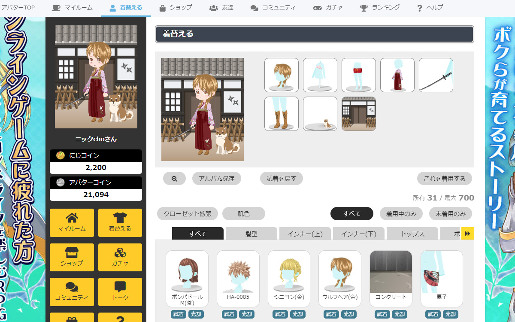The width and height of the screenshot is (515, 322).
Task: Click the ガチャ cubes button in sidebar
Action: pos(120,257)
